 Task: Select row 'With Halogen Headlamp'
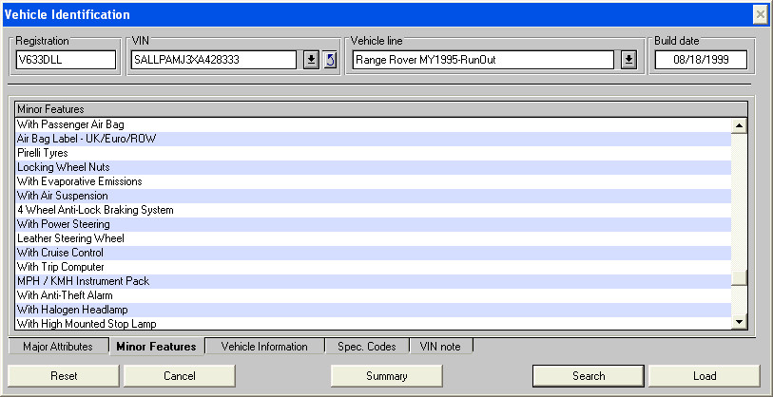pos(374,311)
